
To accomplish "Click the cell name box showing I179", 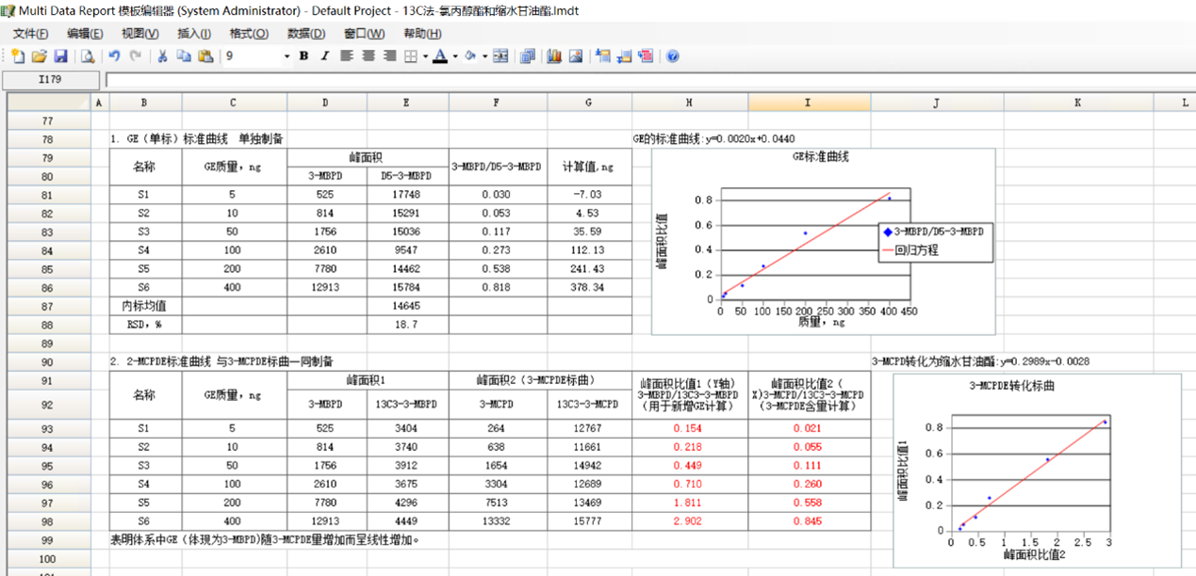I will tap(51, 80).
